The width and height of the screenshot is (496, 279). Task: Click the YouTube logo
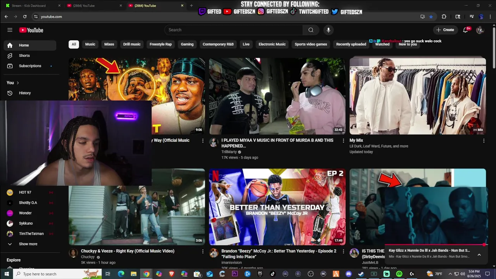pyautogui.click(x=31, y=30)
